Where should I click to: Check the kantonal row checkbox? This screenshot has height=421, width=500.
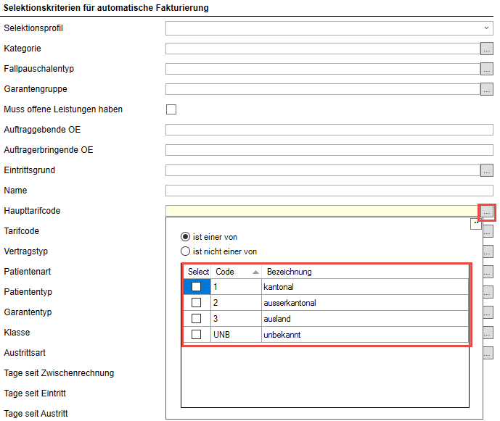pyautogui.click(x=196, y=287)
